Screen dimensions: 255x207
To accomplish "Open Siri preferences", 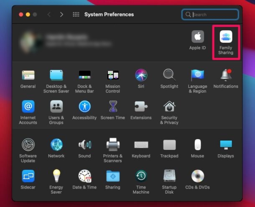I will [x=141, y=76].
